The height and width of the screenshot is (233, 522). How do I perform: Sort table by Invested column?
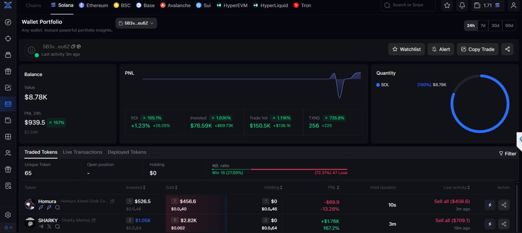pyautogui.click(x=136, y=187)
